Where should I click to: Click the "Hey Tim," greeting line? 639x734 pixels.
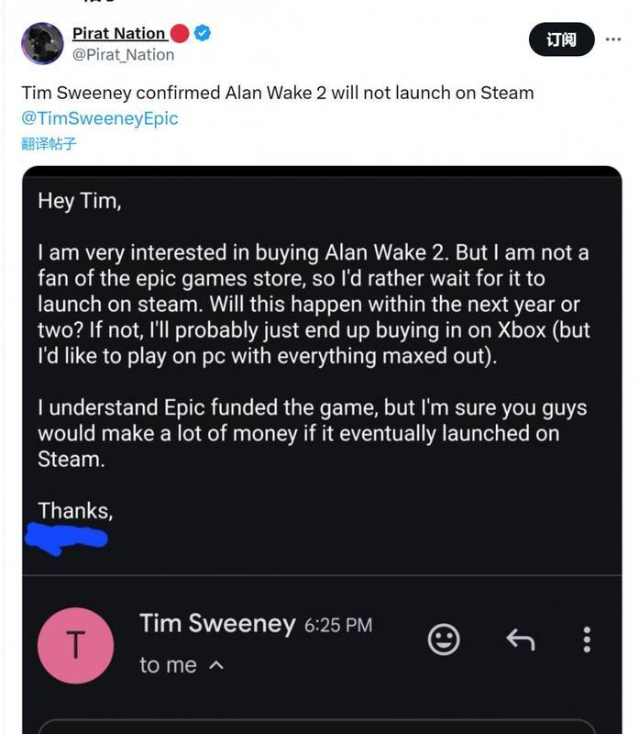coord(80,201)
